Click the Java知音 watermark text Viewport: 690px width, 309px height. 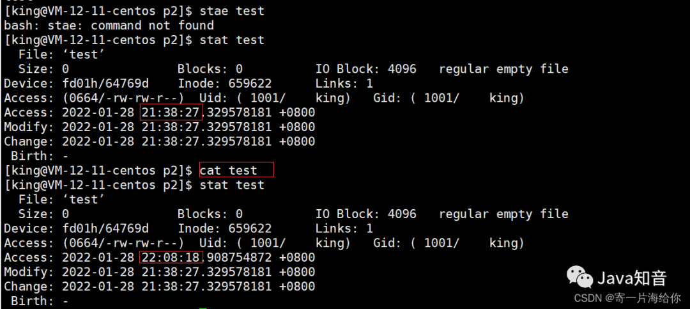[x=632, y=278]
